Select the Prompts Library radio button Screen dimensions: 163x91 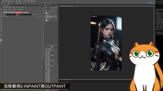17,9
